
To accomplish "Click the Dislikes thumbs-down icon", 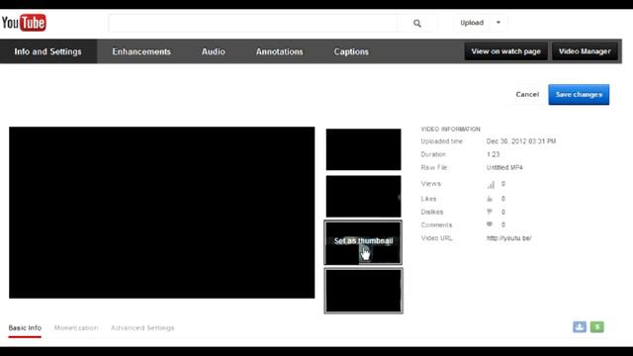I will pyautogui.click(x=490, y=212).
